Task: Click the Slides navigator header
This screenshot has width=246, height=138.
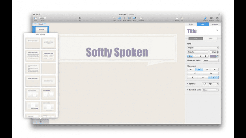Action: 41,24
